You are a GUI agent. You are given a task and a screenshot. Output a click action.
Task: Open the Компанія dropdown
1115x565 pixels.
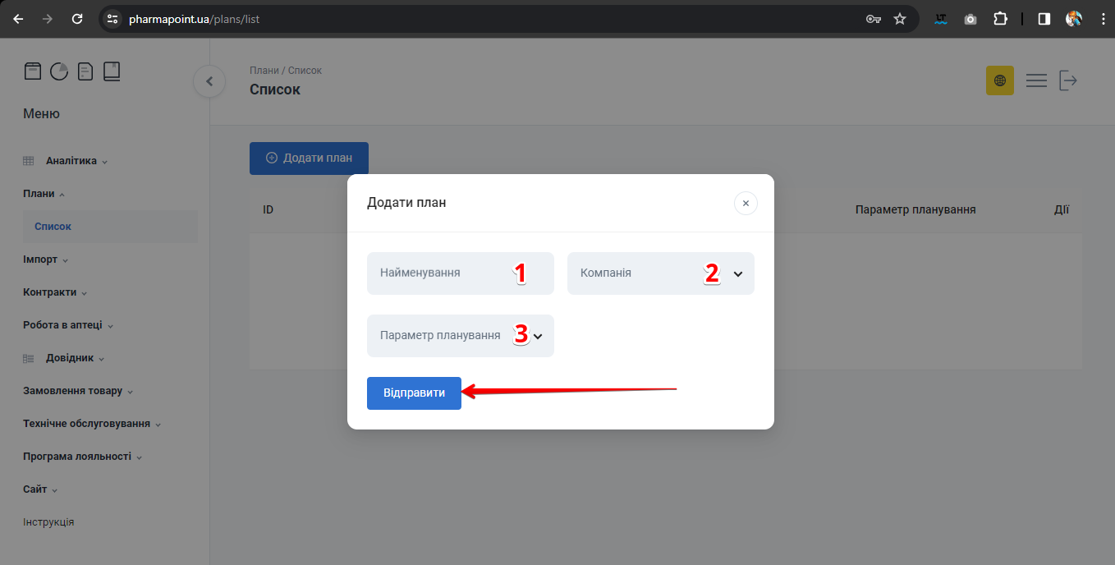[660, 273]
